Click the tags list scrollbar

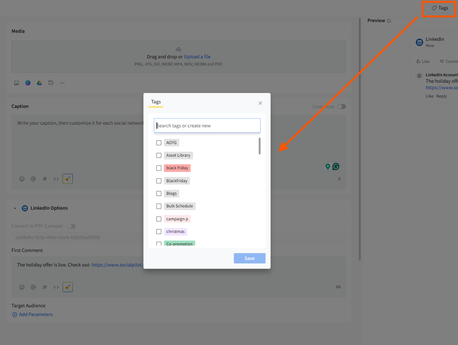tap(260, 146)
